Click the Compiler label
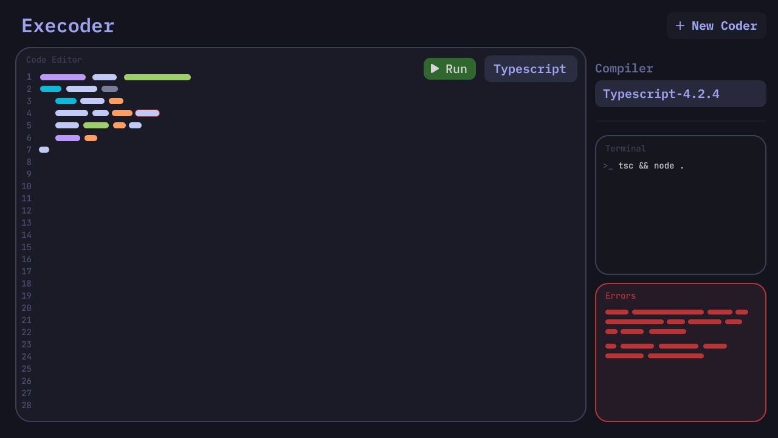Viewport: 778px width, 438px height. coord(624,68)
